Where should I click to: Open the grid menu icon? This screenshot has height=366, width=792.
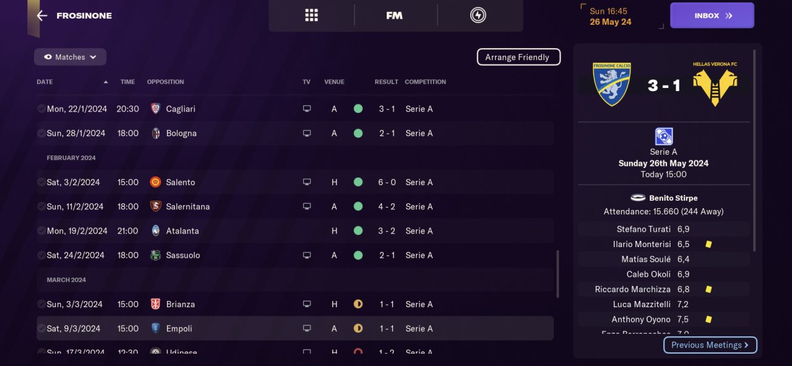click(x=311, y=15)
